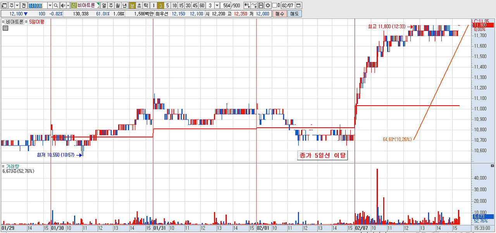
Task: Choose the 1-minute interval button
Action: [x=153, y=5]
